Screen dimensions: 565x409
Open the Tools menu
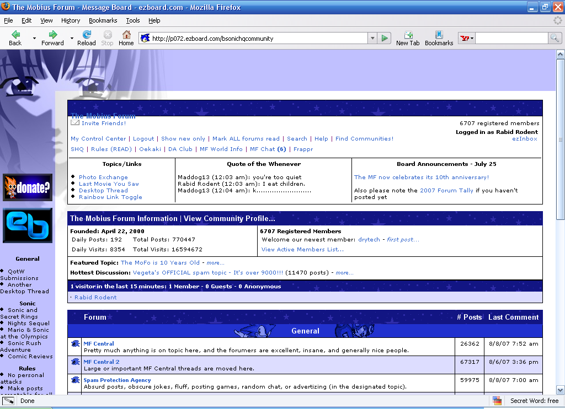click(x=133, y=20)
